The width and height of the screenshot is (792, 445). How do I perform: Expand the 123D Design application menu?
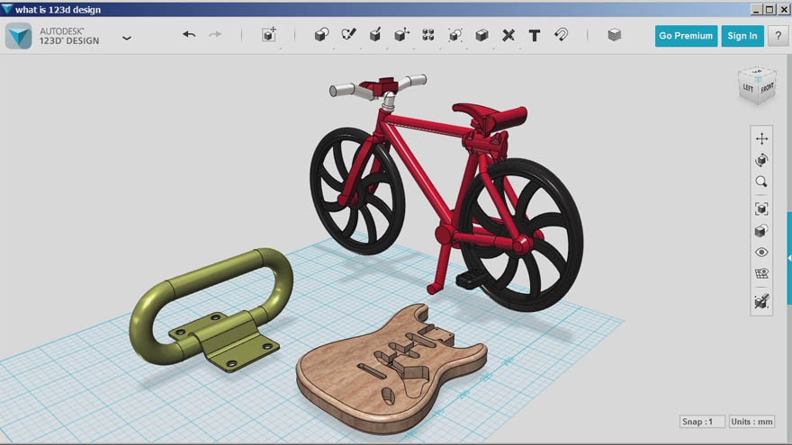coord(127,38)
